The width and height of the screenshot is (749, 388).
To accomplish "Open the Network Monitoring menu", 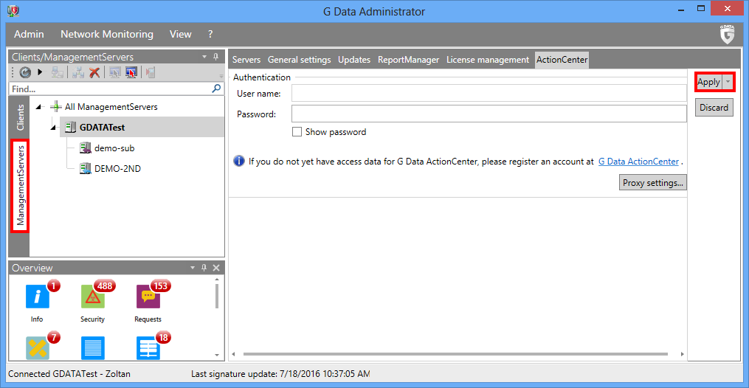I will coord(107,35).
